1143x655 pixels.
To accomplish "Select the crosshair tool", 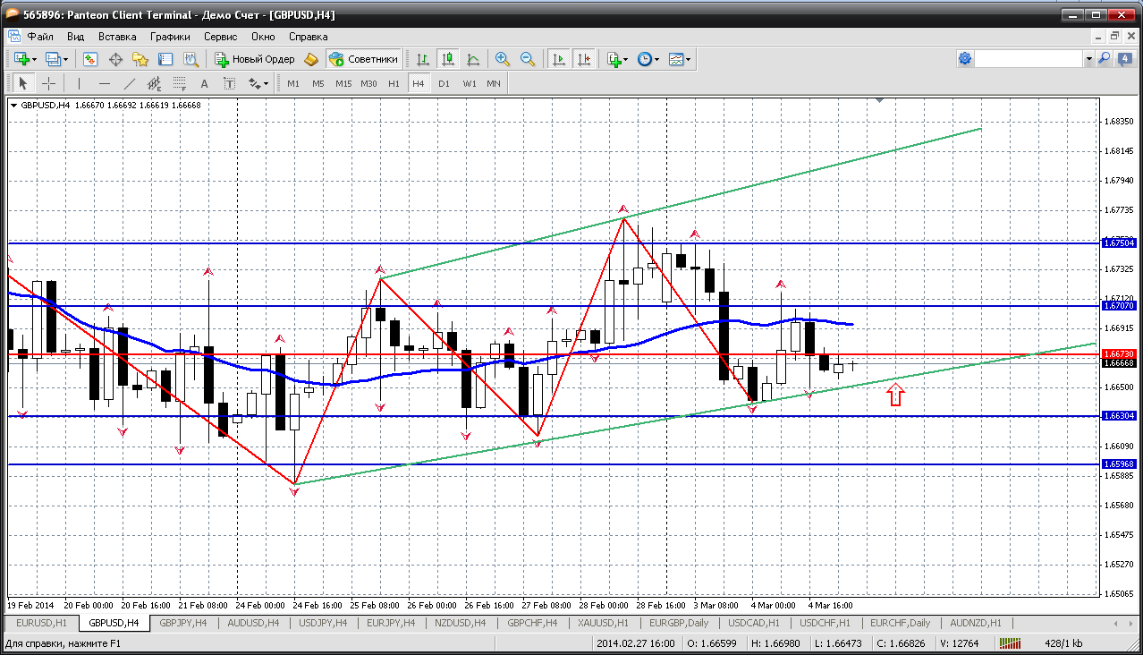I will (48, 83).
